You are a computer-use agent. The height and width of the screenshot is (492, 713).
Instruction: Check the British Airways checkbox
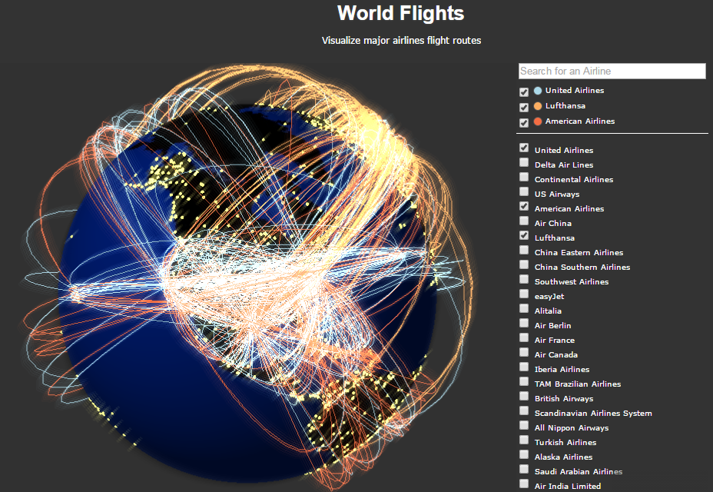click(x=524, y=397)
